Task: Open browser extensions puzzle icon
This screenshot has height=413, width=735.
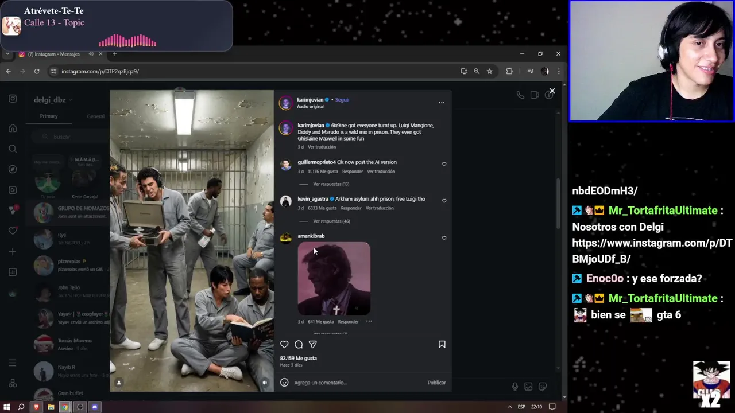Action: 509,71
